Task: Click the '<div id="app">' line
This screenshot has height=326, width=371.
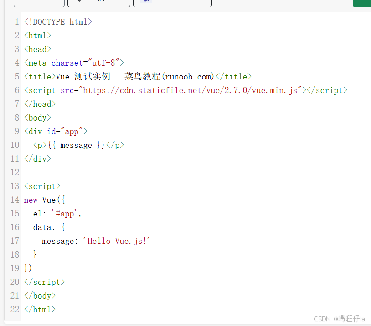Action: point(56,131)
